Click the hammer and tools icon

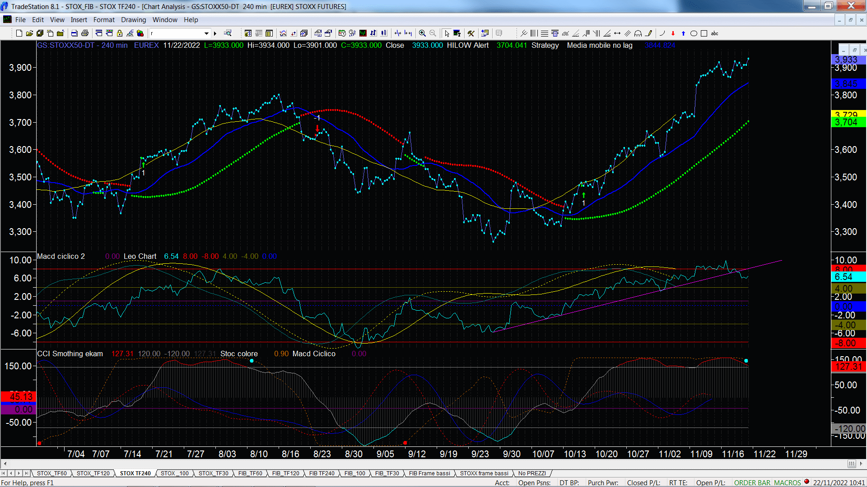coord(471,33)
